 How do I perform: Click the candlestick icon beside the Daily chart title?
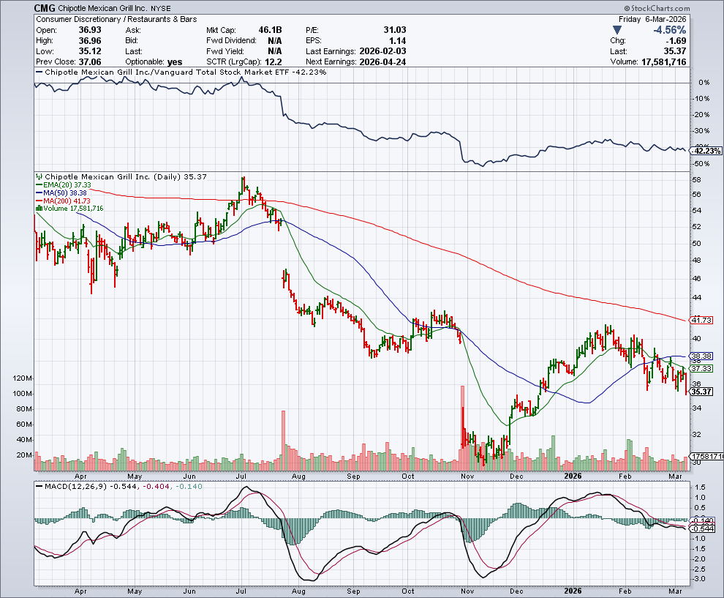pos(39,176)
